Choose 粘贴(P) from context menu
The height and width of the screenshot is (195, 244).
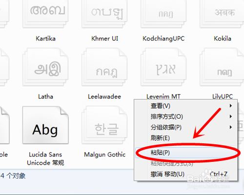[186, 153]
